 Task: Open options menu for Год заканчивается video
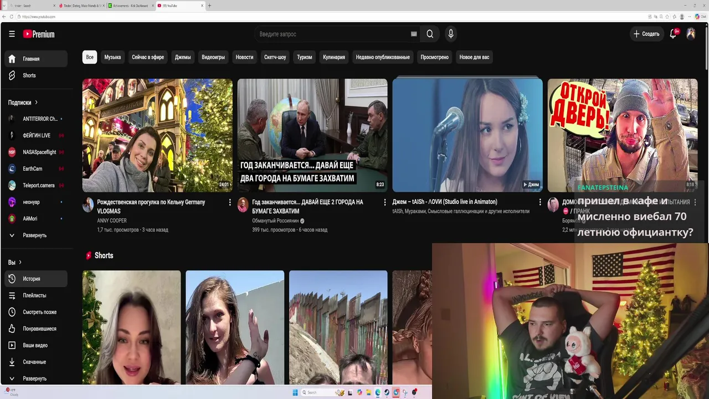[385, 203]
